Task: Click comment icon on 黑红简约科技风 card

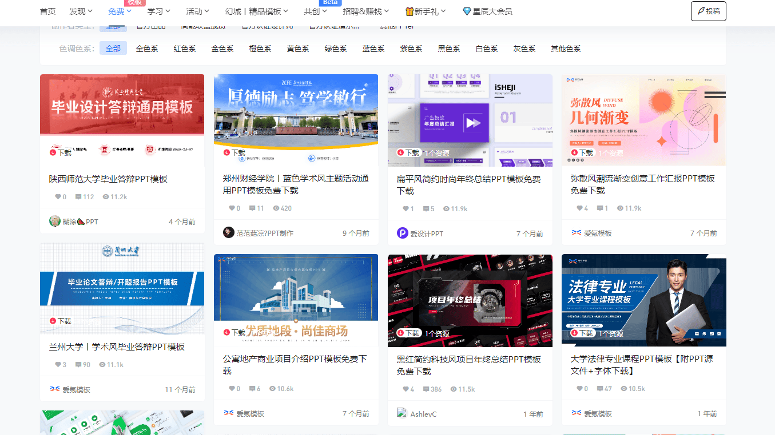Action: tap(426, 389)
